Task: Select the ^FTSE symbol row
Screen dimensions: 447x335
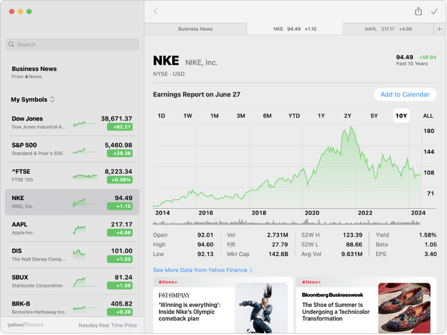Action: click(72, 176)
